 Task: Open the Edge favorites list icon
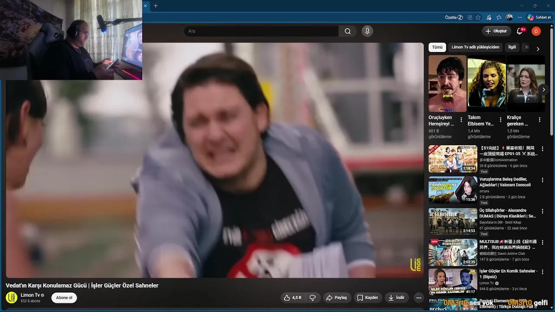(x=499, y=17)
